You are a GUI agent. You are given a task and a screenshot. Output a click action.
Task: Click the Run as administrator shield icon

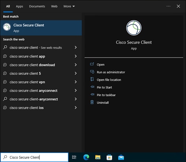pyautogui.click(x=92, y=72)
